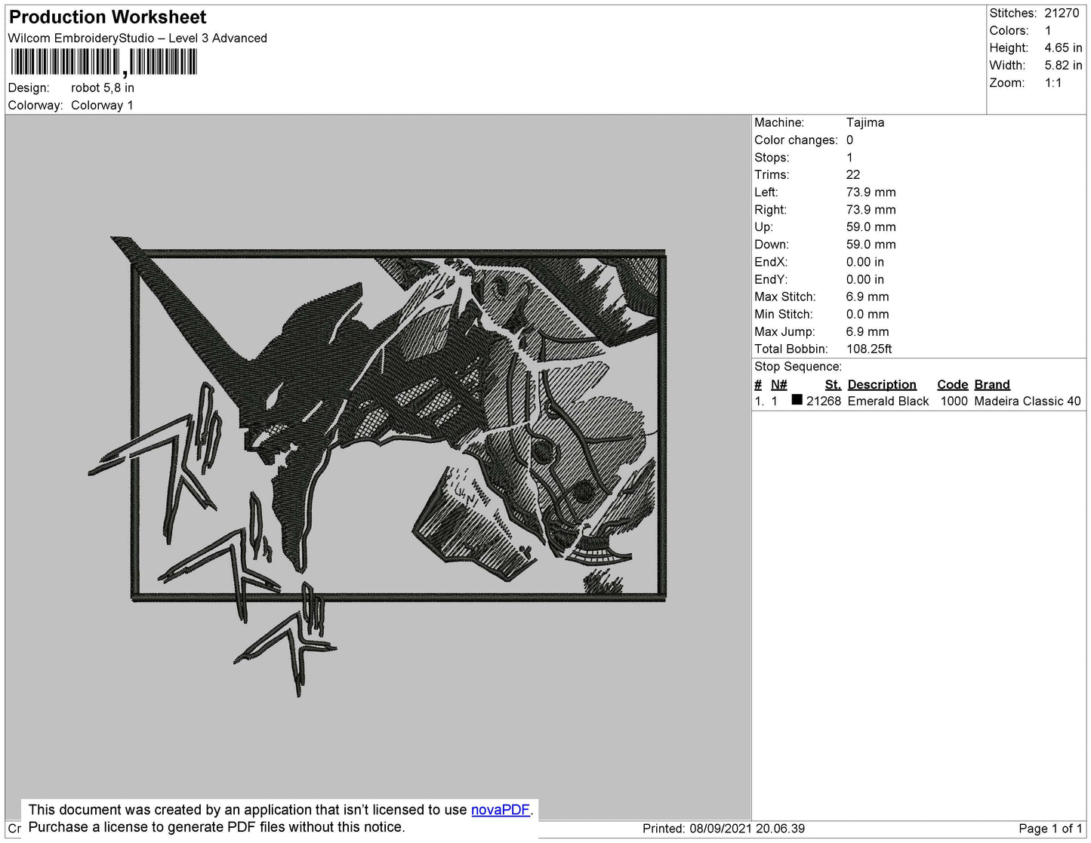Viewport: 1091px width, 843px height.
Task: Click the Production Worksheet title
Action: (107, 17)
